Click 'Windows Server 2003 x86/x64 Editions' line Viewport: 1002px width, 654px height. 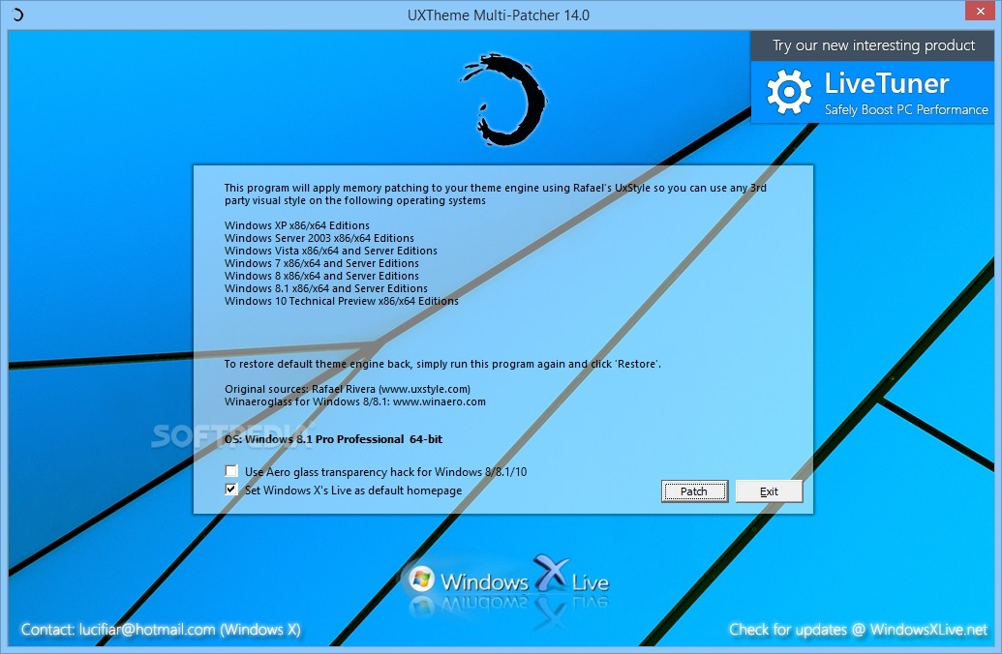click(319, 238)
